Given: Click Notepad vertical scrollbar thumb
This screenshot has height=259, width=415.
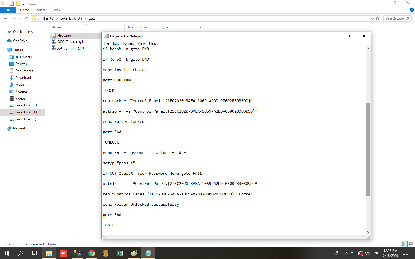Looking at the screenshot, I should (x=368, y=149).
